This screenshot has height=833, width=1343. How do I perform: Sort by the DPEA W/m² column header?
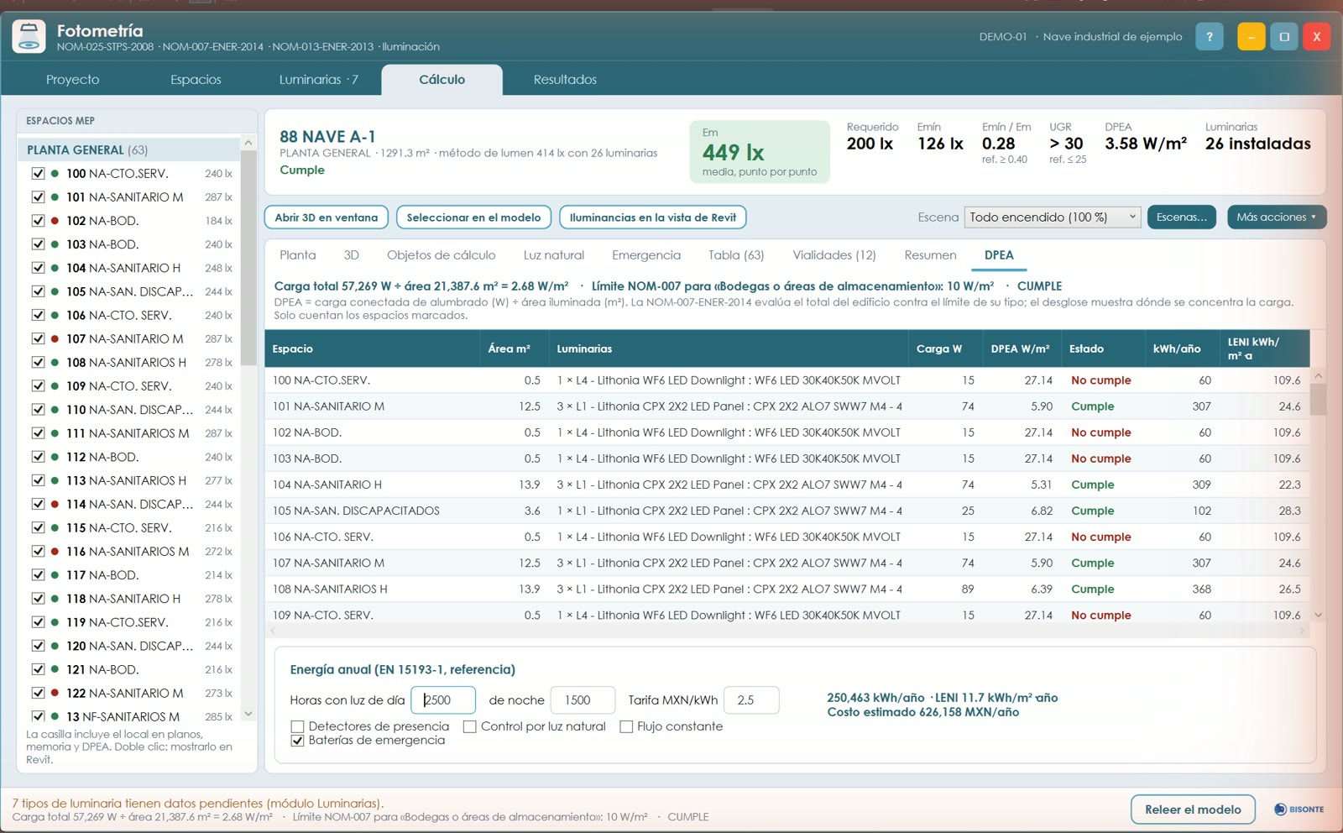pyautogui.click(x=1020, y=348)
